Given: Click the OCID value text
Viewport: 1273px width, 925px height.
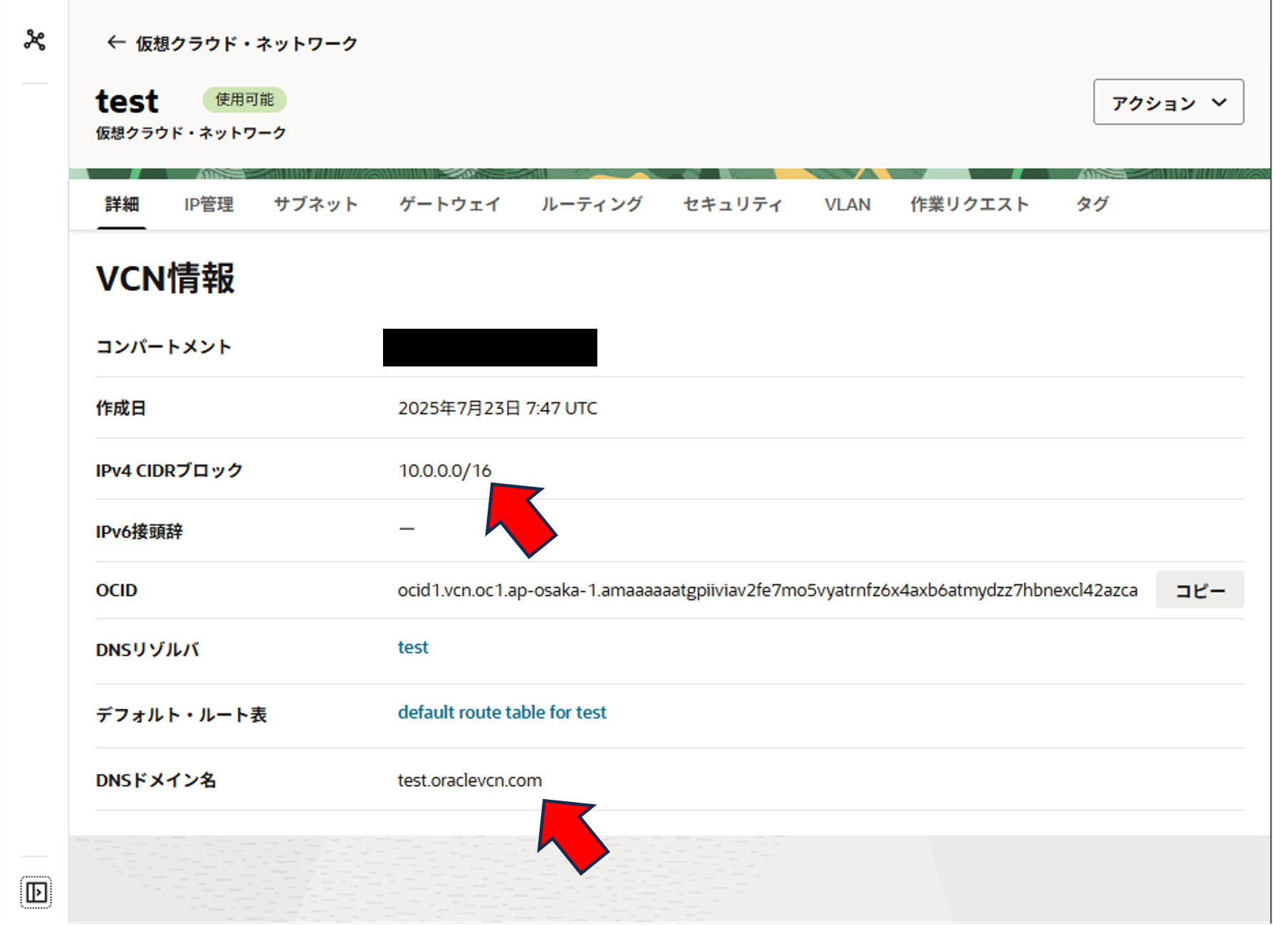Looking at the screenshot, I should [x=767, y=591].
